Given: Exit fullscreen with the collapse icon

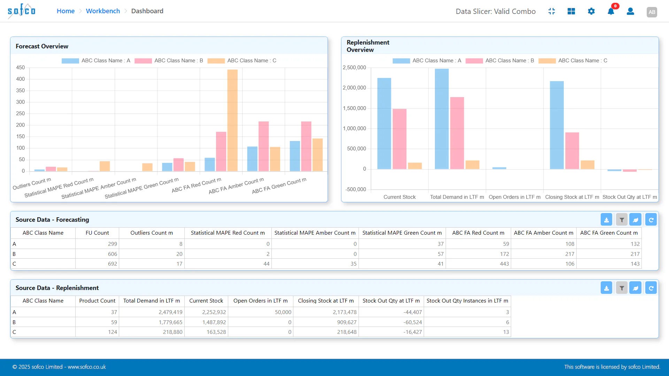Looking at the screenshot, I should pyautogui.click(x=552, y=11).
